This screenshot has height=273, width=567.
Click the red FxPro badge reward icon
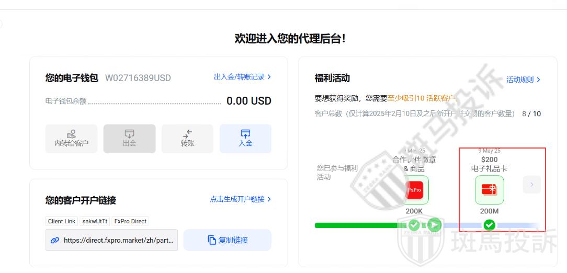pos(415,190)
